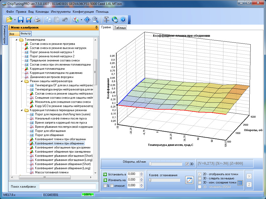Click the 'Поиск калибровки' search field
Viewport: 266px width, 199px height.
point(68,187)
